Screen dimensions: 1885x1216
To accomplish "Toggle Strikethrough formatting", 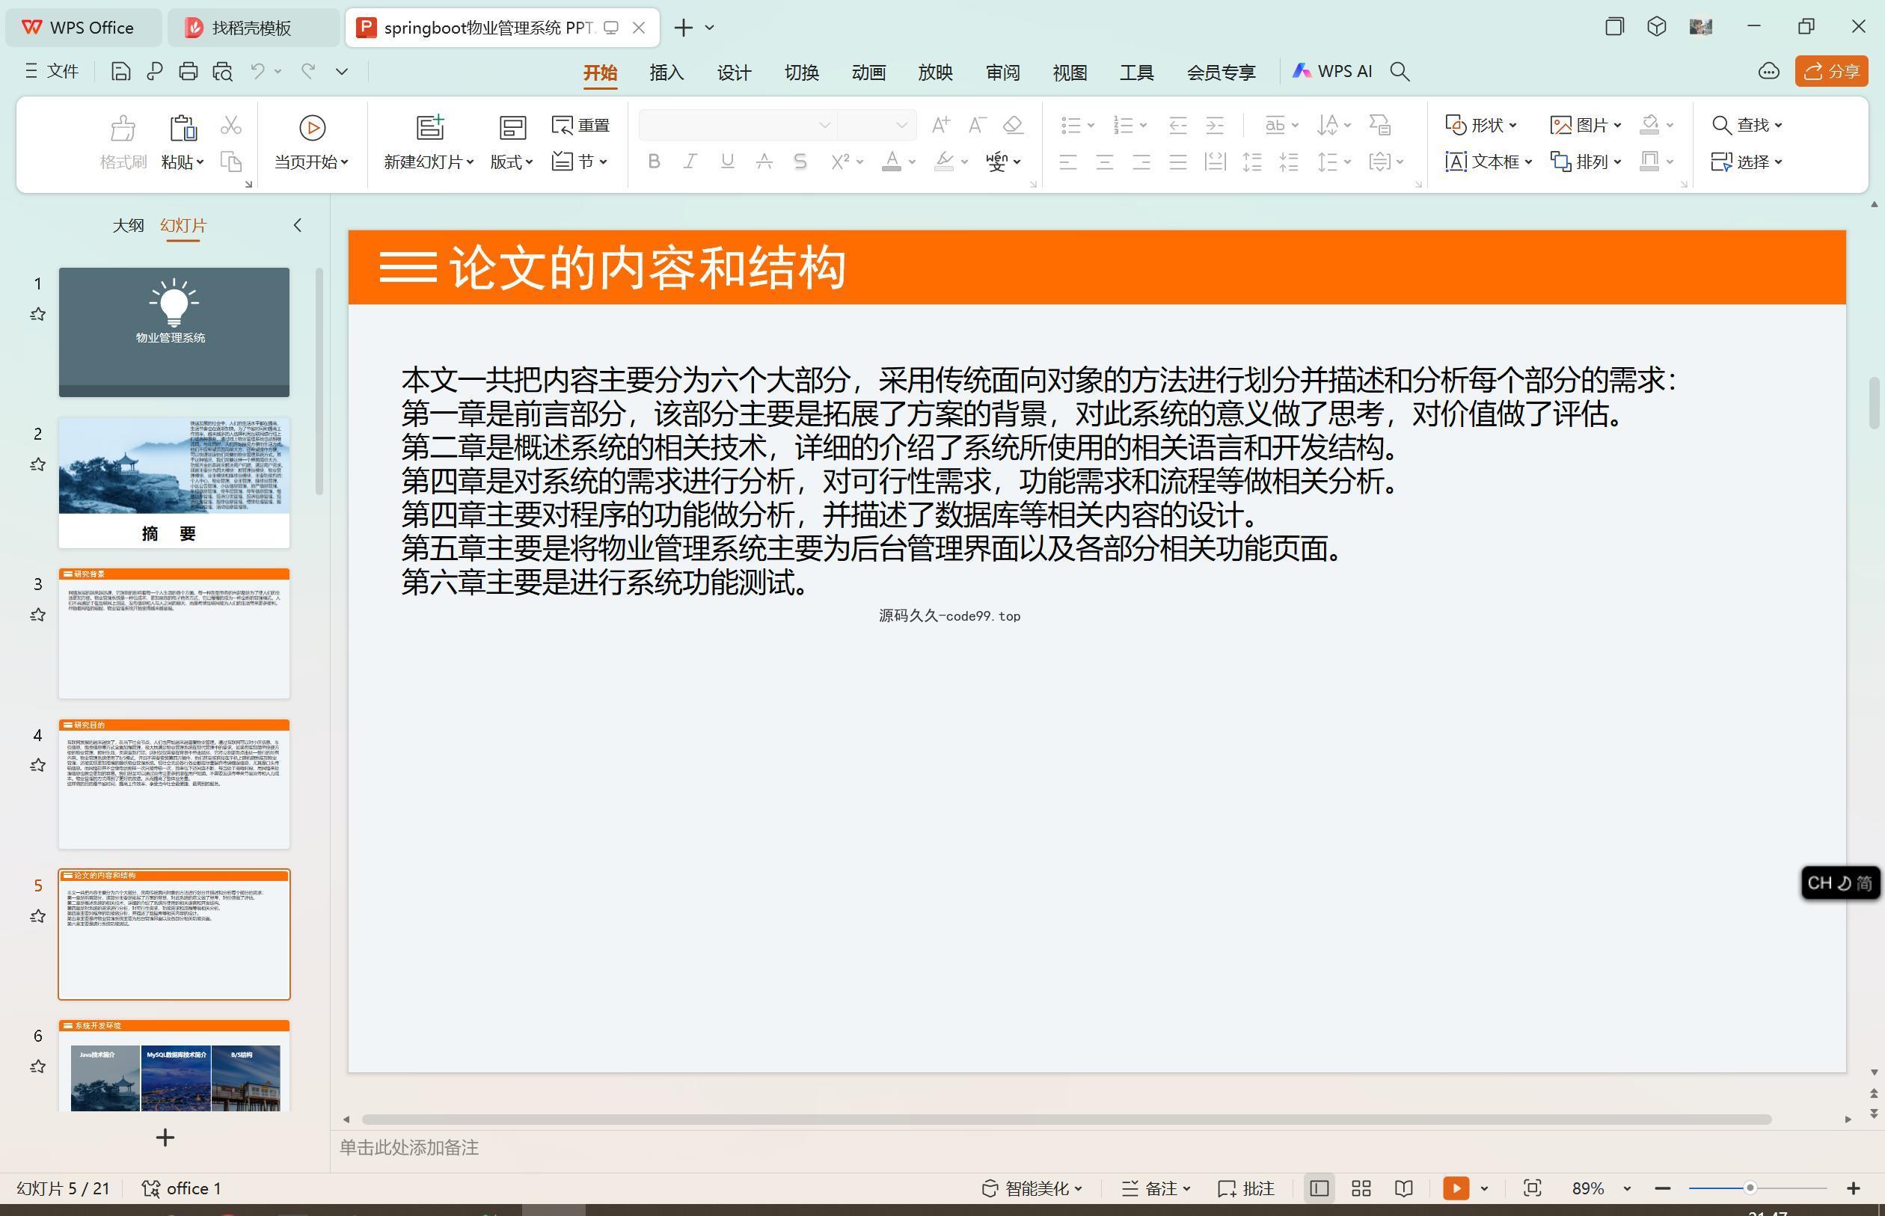I will [x=764, y=162].
